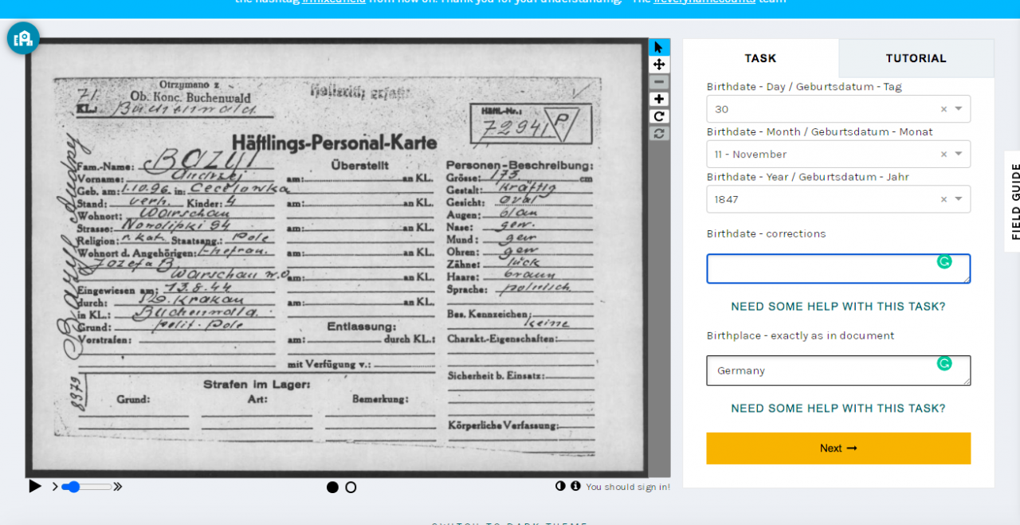Focus the Birthdate corrections text field
1020x525 pixels.
[838, 268]
